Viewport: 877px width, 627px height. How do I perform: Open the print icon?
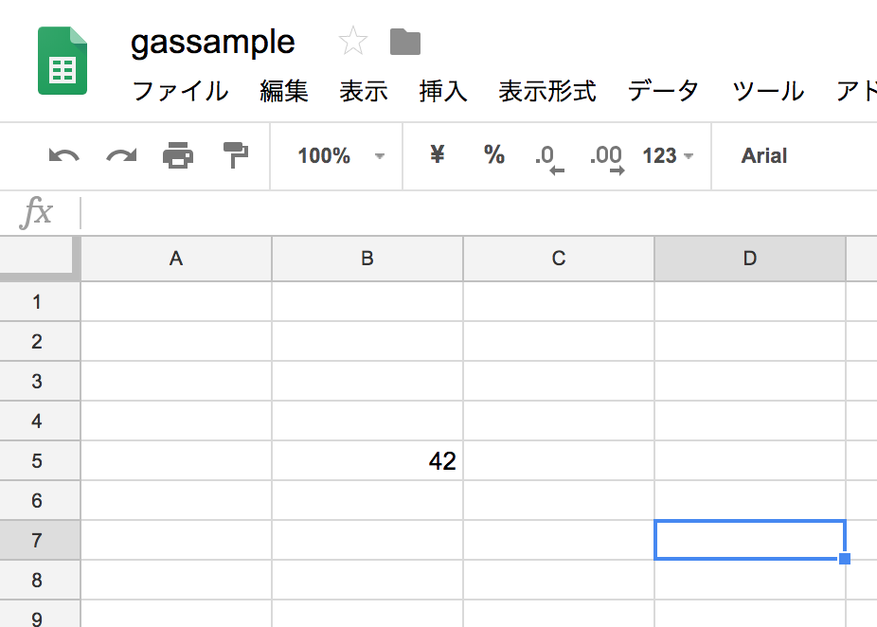pos(178,156)
